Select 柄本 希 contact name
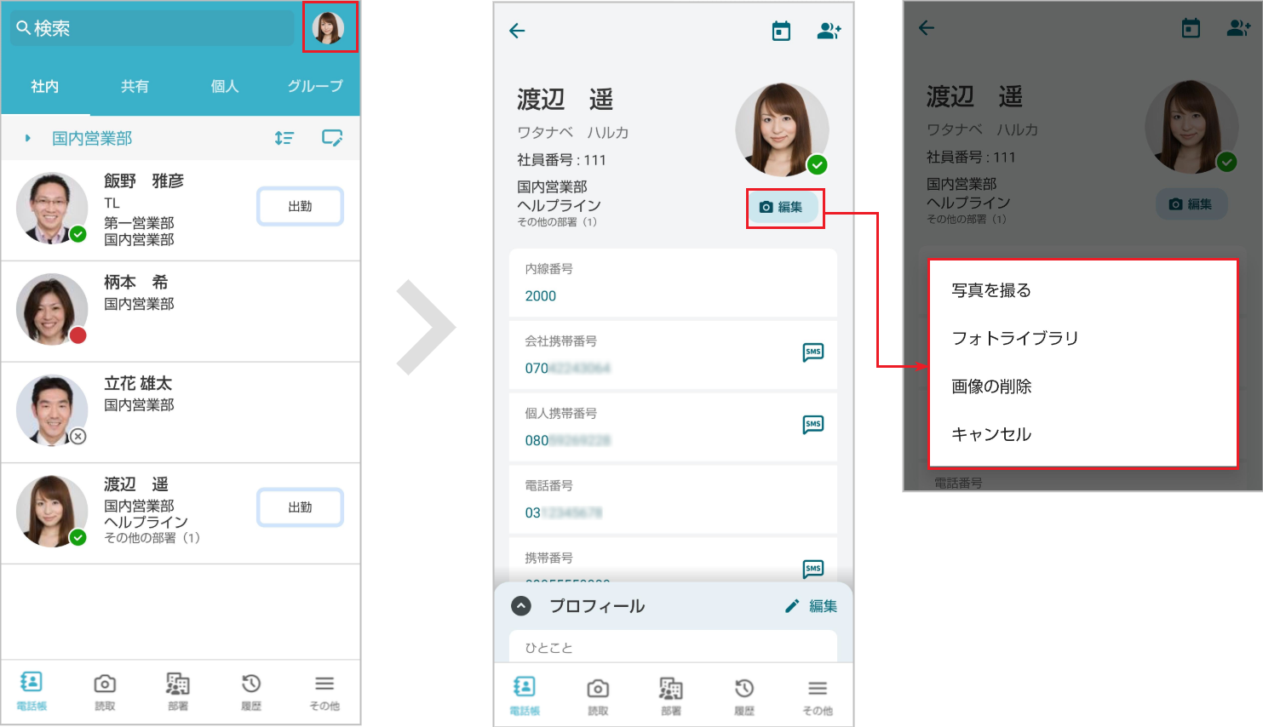 [x=136, y=282]
